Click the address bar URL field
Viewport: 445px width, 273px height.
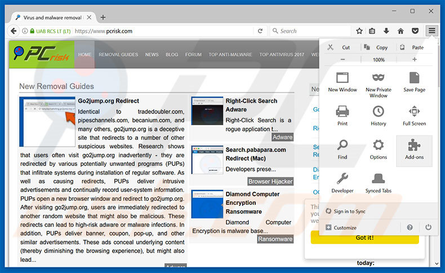tap(163, 31)
